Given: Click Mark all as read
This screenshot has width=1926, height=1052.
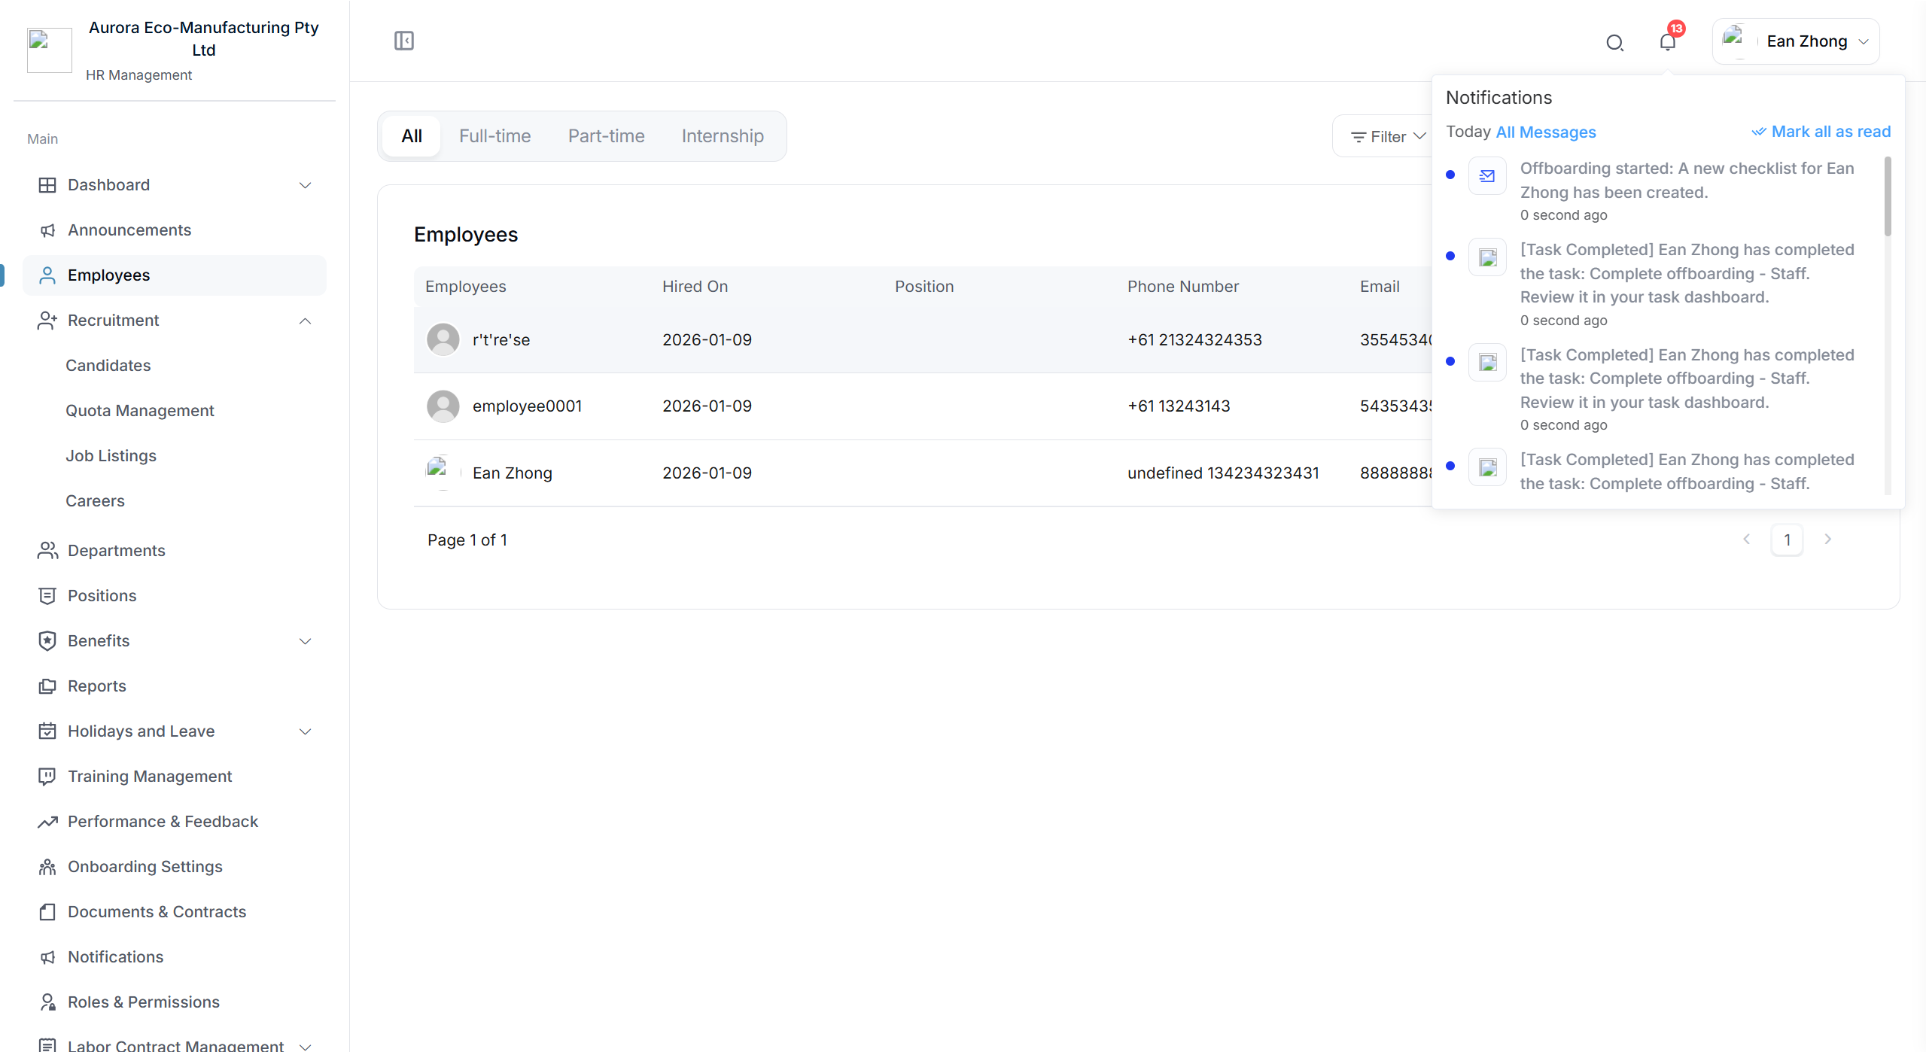Looking at the screenshot, I should coord(1829,132).
